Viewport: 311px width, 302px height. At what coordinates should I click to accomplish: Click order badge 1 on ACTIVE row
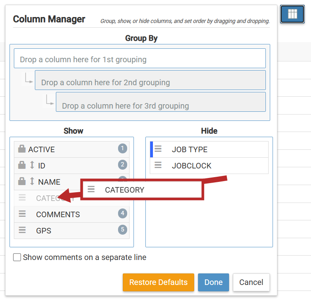pyautogui.click(x=122, y=148)
